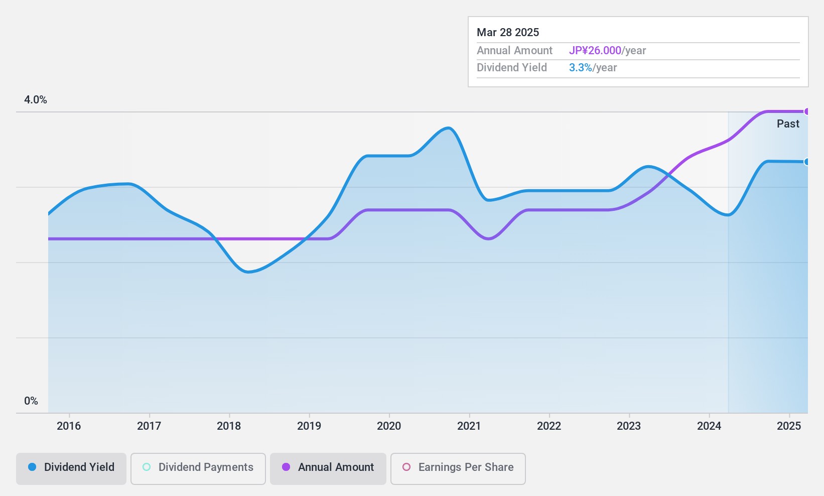Click the 2019 x-axis label
Viewport: 824px width, 496px height.
tap(309, 426)
